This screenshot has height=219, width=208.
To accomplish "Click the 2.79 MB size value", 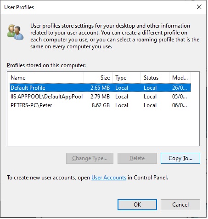I will pyautogui.click(x=101, y=97).
